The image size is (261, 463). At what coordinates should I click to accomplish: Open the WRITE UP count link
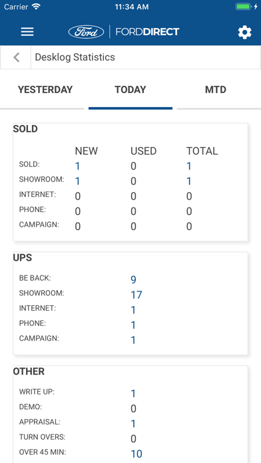pos(133,393)
